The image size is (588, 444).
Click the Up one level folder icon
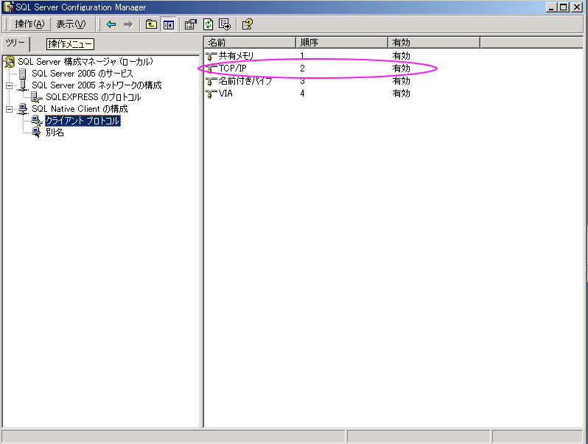point(151,24)
